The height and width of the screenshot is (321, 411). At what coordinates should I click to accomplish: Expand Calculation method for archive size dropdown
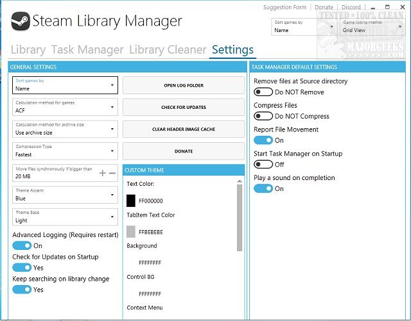(x=65, y=129)
